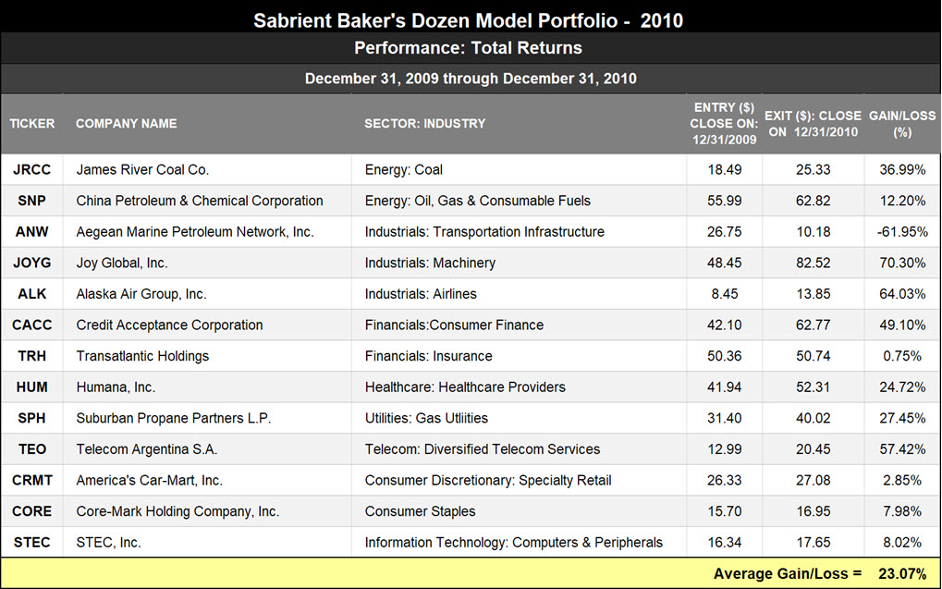Click Joy Global, Inc. company name

click(x=122, y=263)
